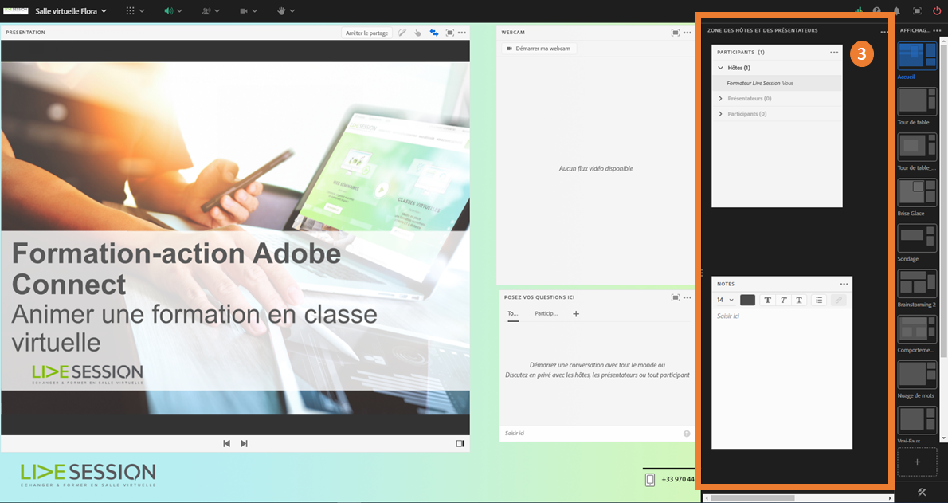Image resolution: width=948 pixels, height=503 pixels.
Task: Select the pointer hand tool in Presentation pod
Action: tap(417, 33)
